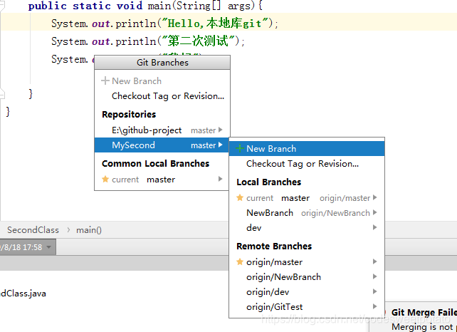This screenshot has width=457, height=332.
Task: Select current master under Local Branches
Action: [307, 198]
